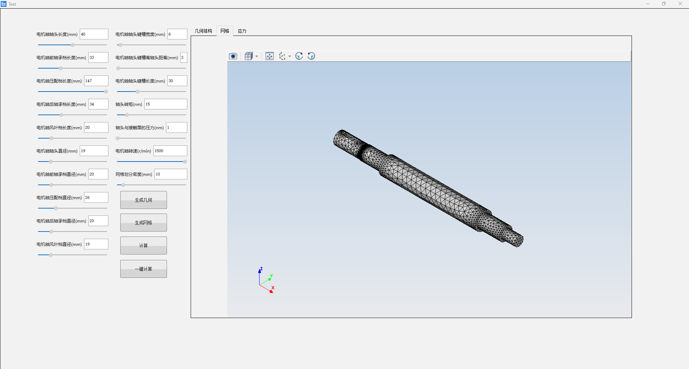Screen dimensions: 689x369
Task: Click the 网格划分密度 slider handle
Action: (x=123, y=185)
